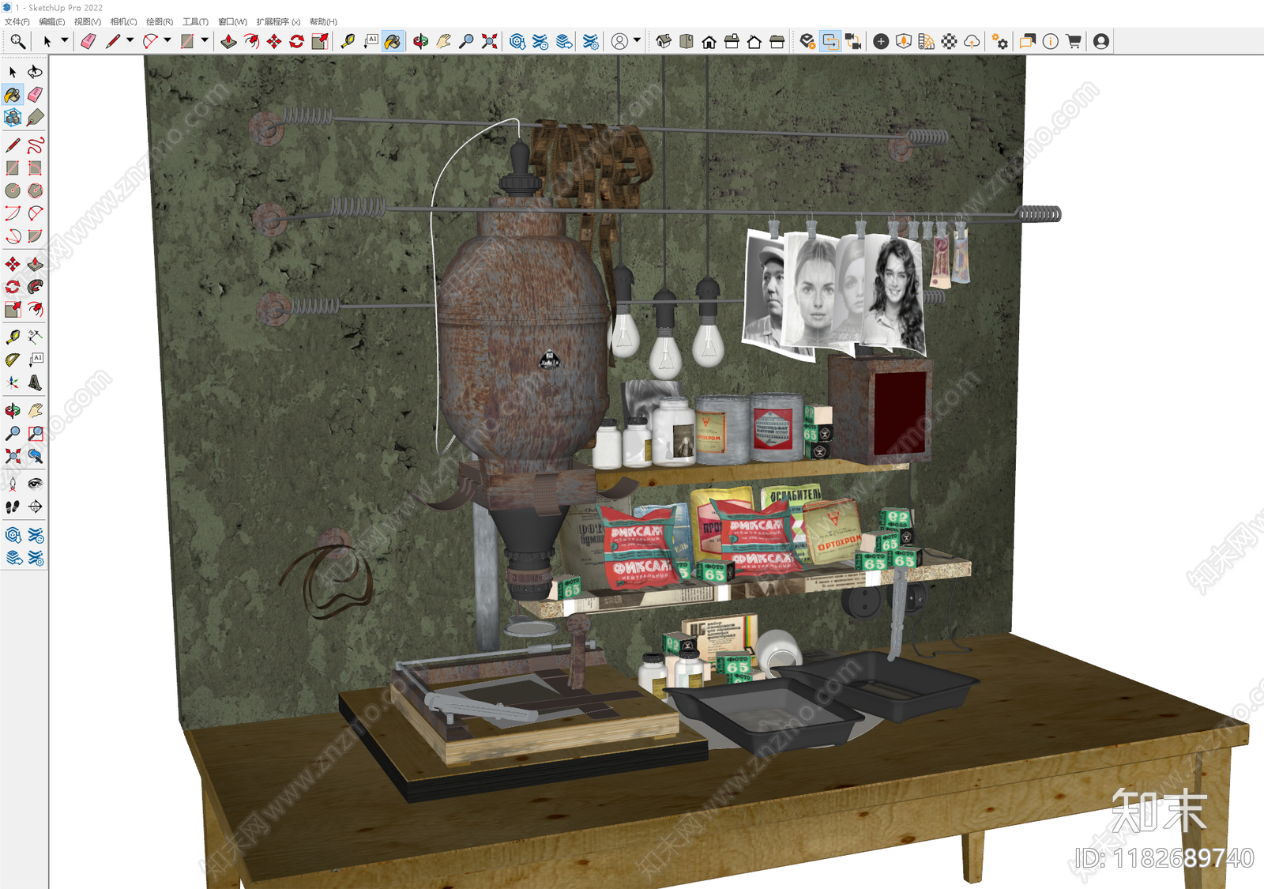This screenshot has width=1264, height=889.
Task: Toggle the active Paint Bucket in left palette
Action: point(13,95)
